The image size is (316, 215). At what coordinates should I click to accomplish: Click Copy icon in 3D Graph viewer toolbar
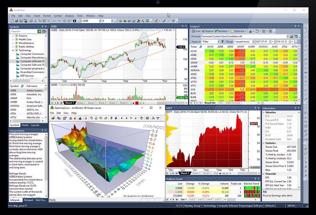tap(59, 118)
